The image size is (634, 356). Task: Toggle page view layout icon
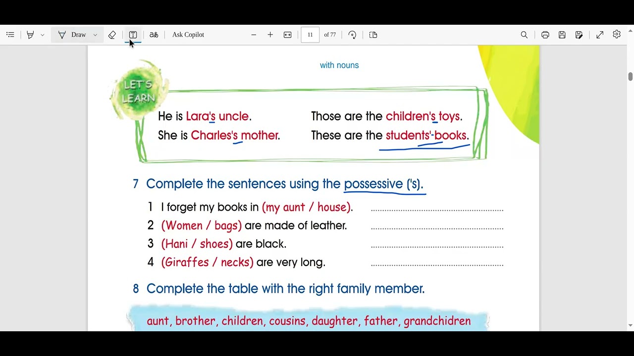(x=373, y=35)
